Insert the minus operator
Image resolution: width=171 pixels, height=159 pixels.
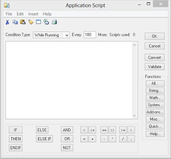tap(104, 138)
